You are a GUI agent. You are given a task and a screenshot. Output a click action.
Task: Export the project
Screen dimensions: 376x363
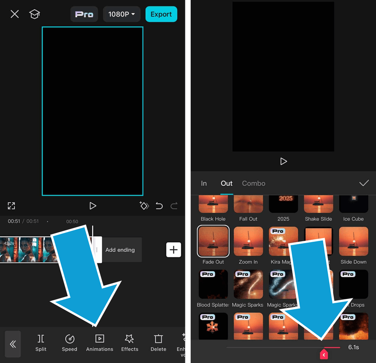coord(161,14)
